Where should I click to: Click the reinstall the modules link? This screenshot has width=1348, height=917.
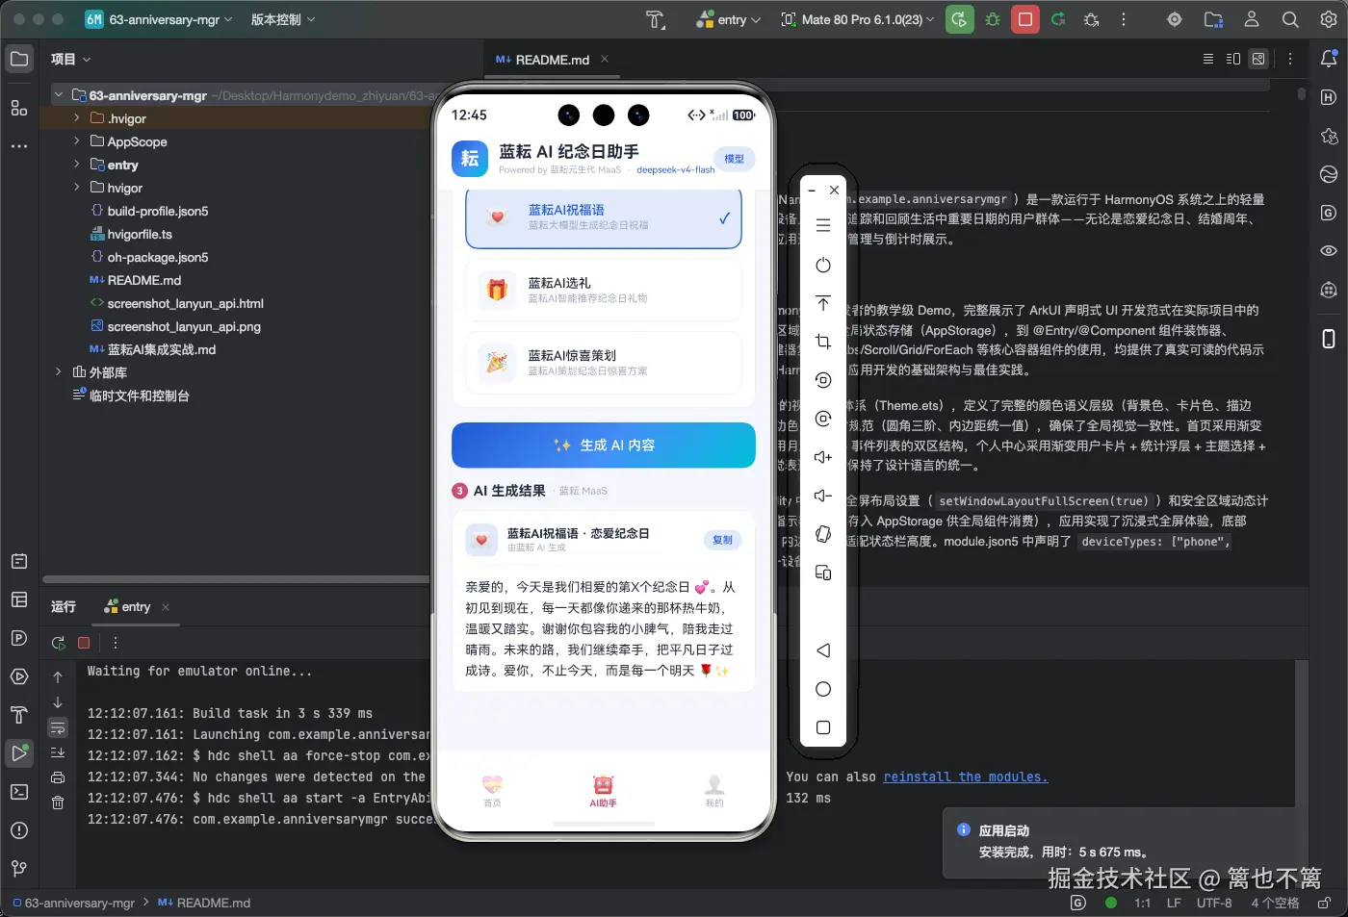(966, 777)
